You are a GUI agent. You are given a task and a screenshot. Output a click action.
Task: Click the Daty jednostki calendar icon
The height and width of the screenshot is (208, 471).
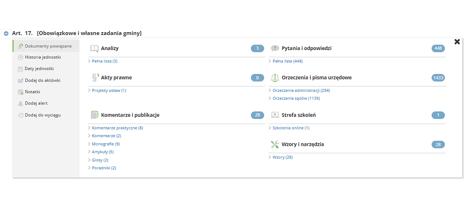click(20, 69)
